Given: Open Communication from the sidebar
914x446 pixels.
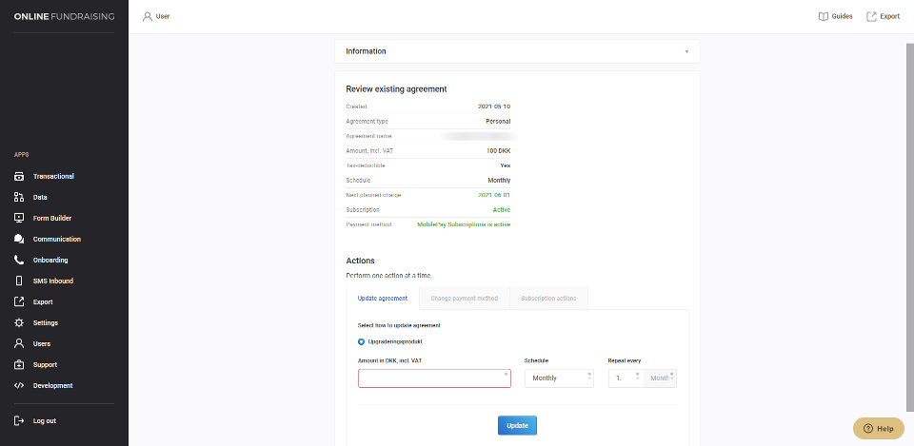Looking at the screenshot, I should [x=57, y=240].
